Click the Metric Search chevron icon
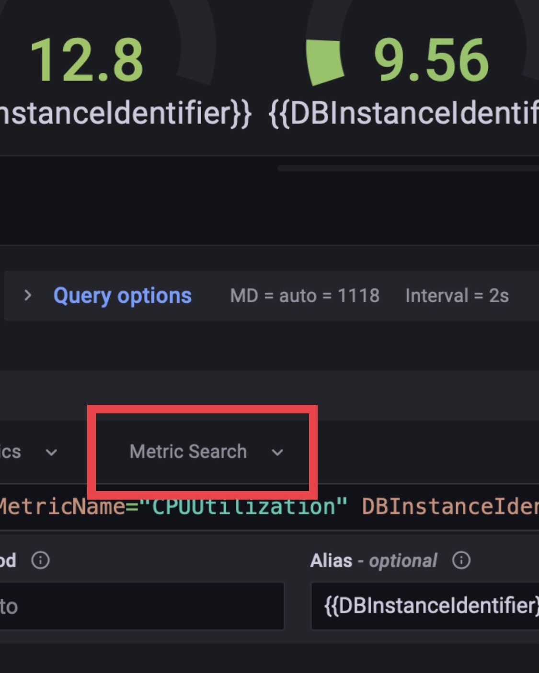 pos(277,452)
